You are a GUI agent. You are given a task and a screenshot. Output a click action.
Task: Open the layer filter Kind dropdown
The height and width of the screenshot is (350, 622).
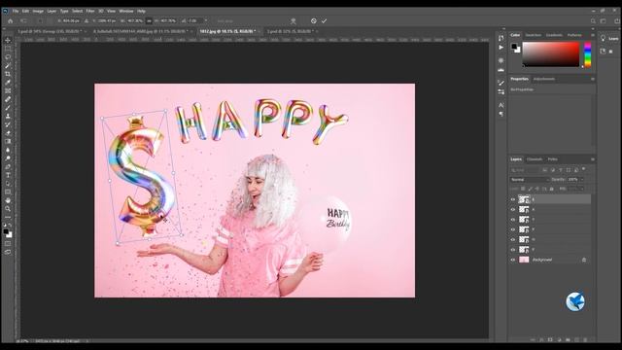pos(525,170)
